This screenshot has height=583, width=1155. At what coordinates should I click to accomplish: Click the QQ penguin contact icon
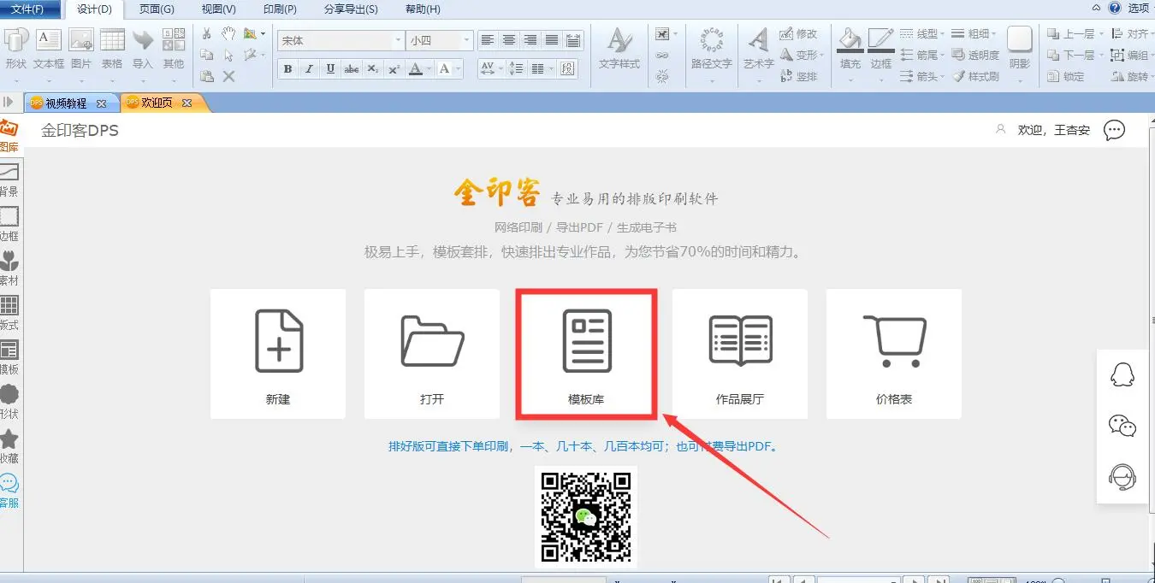(1122, 374)
